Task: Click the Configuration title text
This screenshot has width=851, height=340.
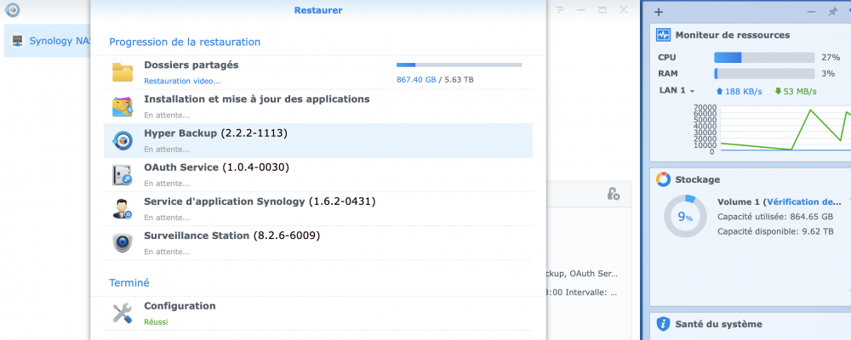Action: [180, 306]
